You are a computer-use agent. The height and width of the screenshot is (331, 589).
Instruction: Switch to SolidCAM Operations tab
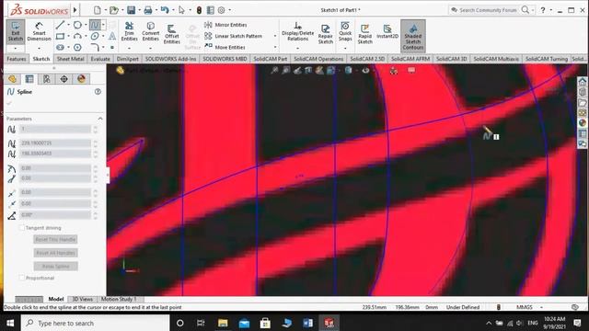(318, 59)
